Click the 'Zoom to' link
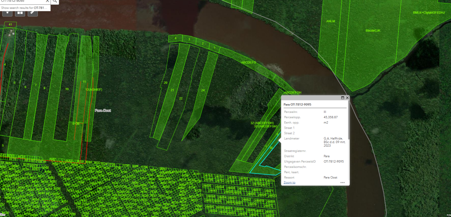 coord(289,182)
